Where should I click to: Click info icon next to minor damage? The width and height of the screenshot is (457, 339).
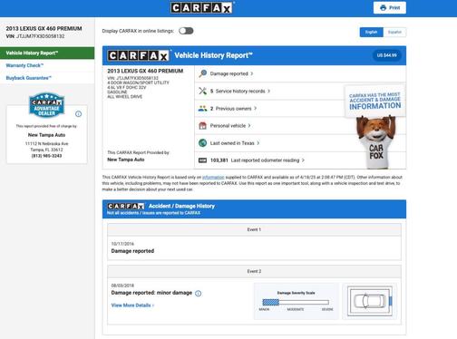tap(199, 294)
